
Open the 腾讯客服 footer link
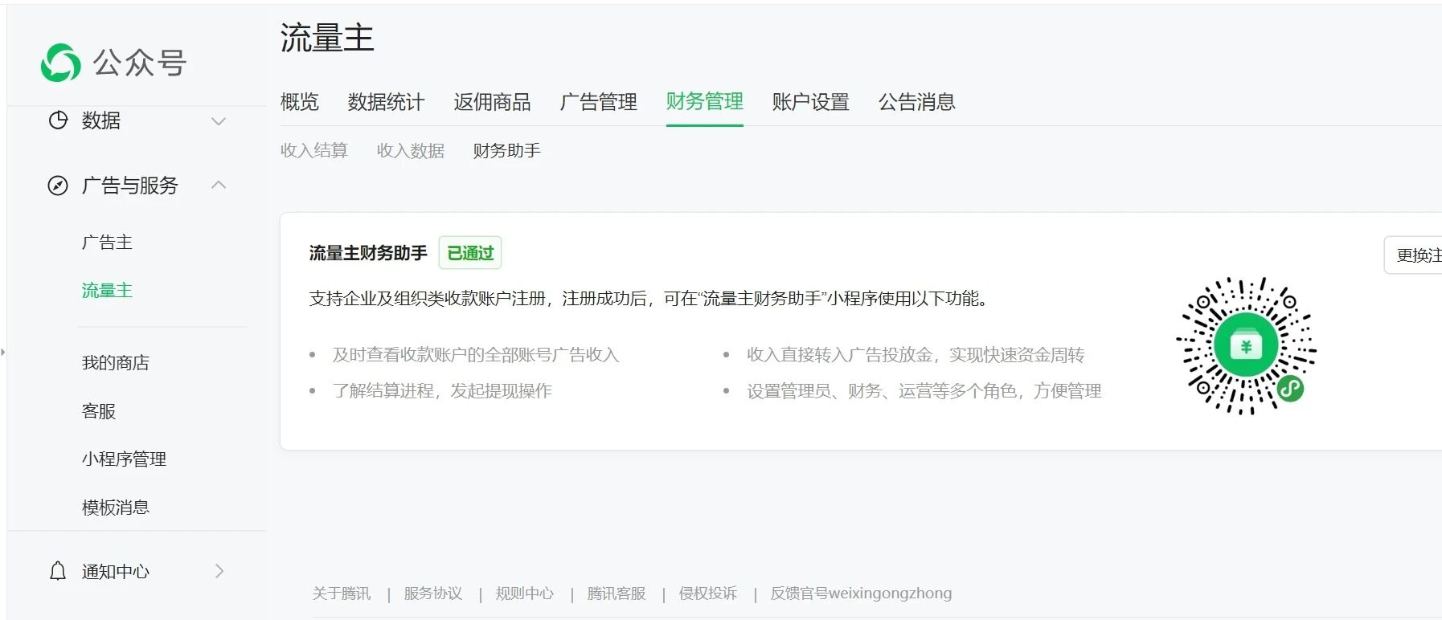(617, 593)
